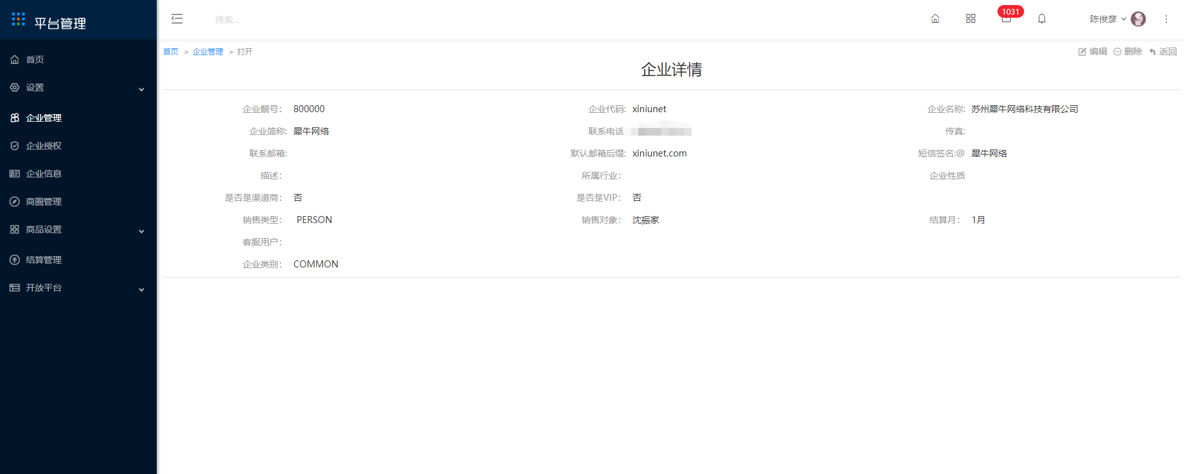The height and width of the screenshot is (474, 1184).
Task: Go to 企业管理 breadcrumb link
Action: pos(208,52)
